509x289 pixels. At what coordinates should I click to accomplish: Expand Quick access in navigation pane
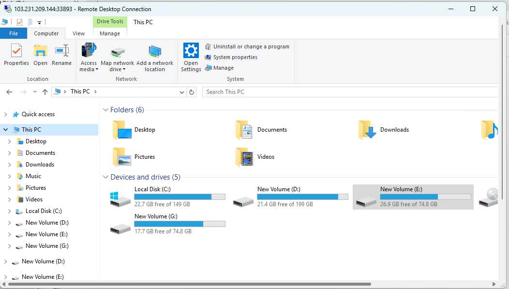pos(6,114)
